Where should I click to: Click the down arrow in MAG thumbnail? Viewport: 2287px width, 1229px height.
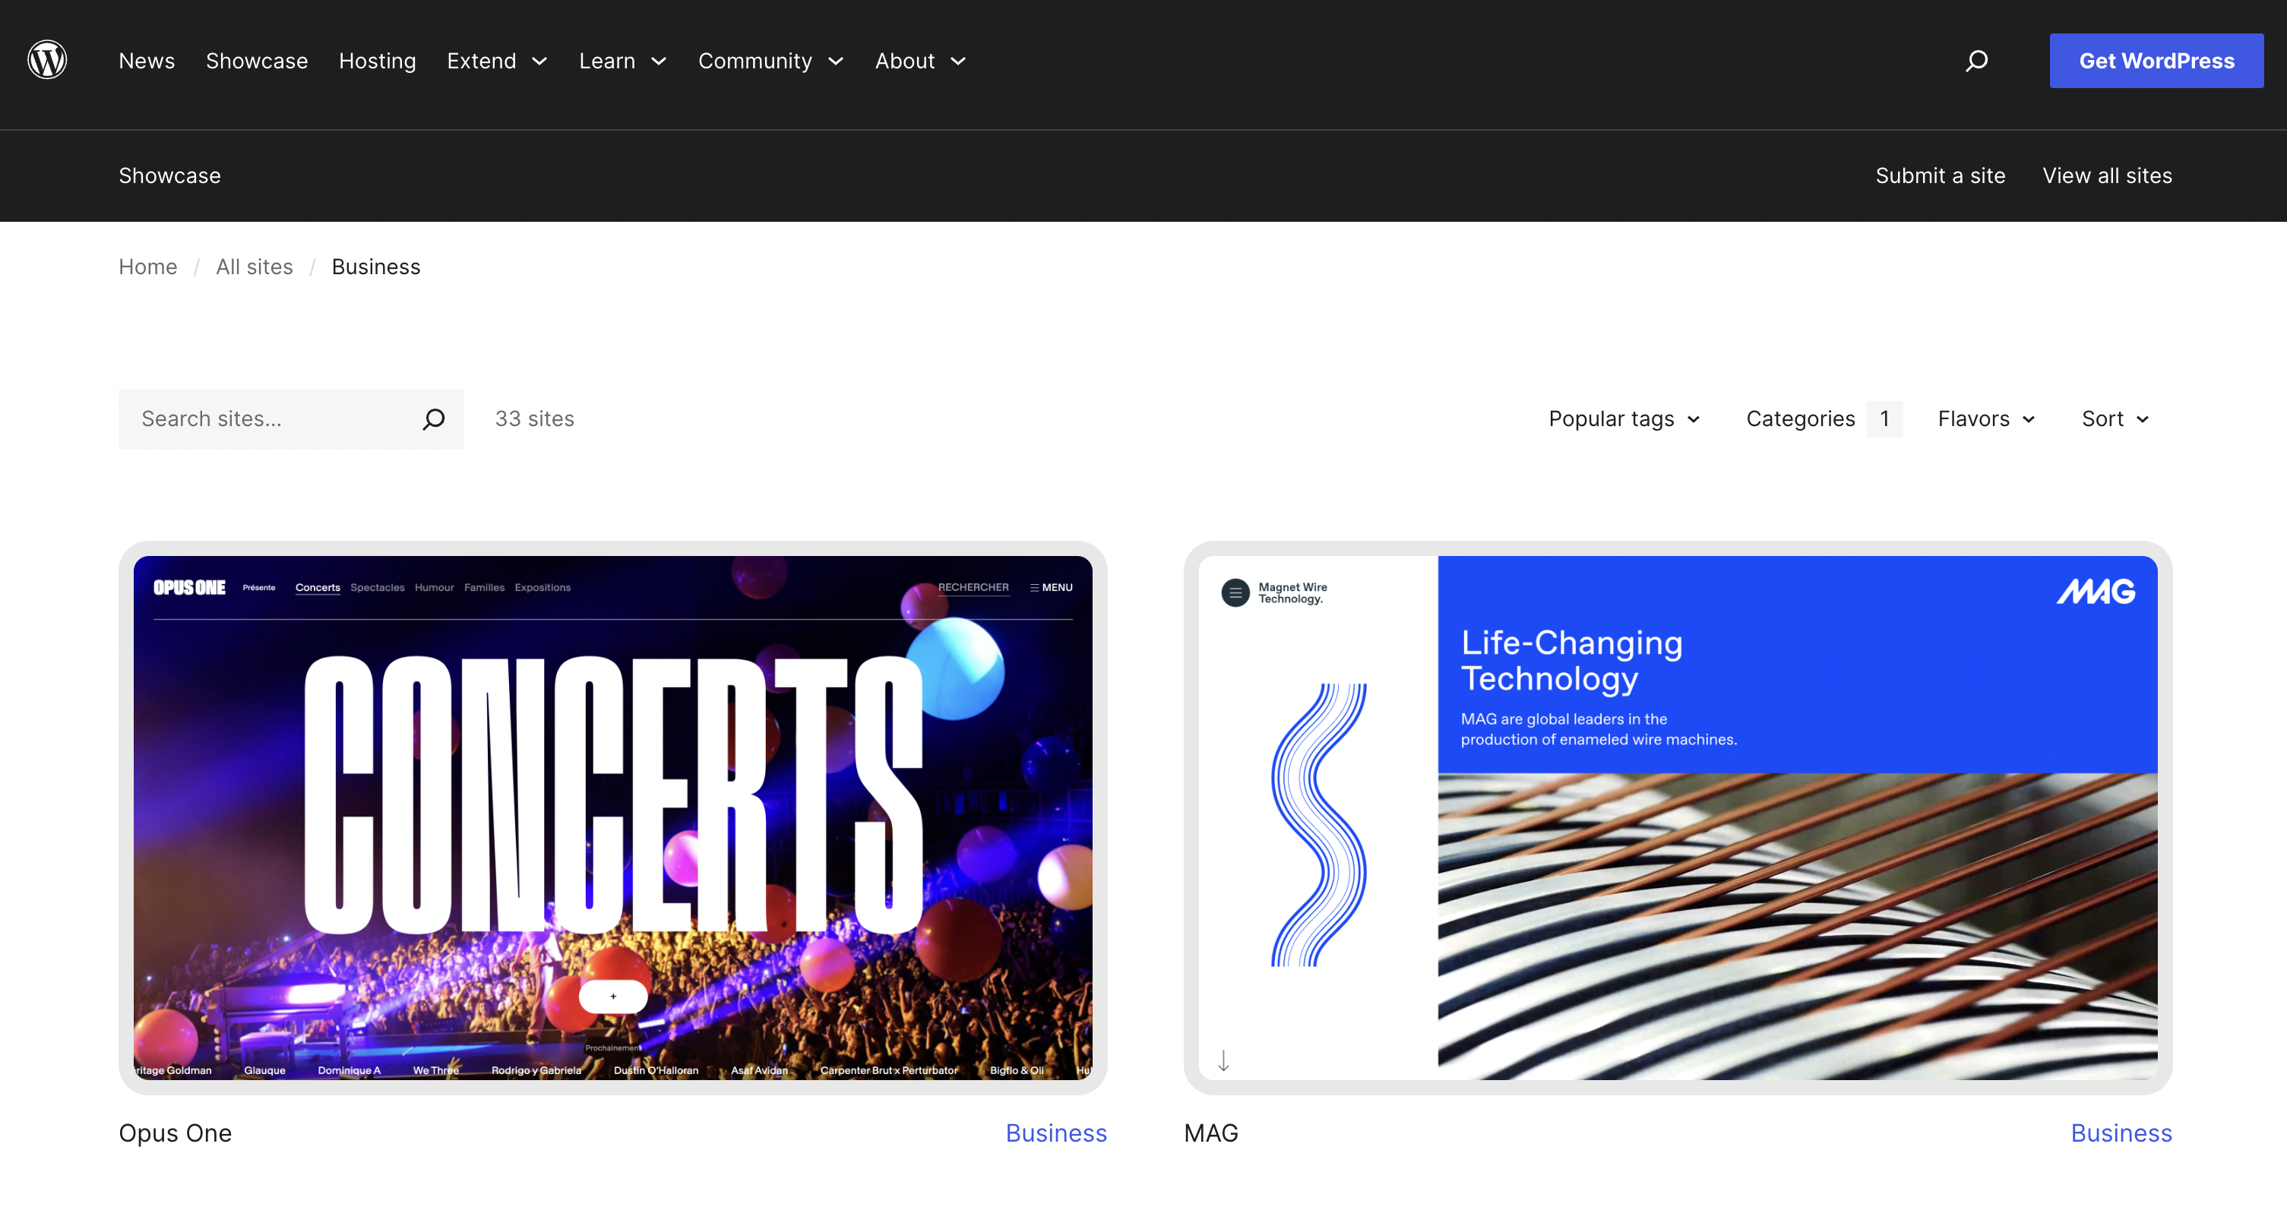tap(1223, 1060)
